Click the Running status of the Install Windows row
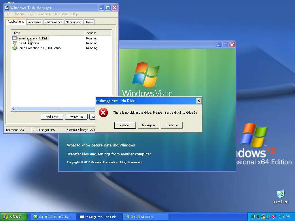The image size is (295, 221). [92, 43]
